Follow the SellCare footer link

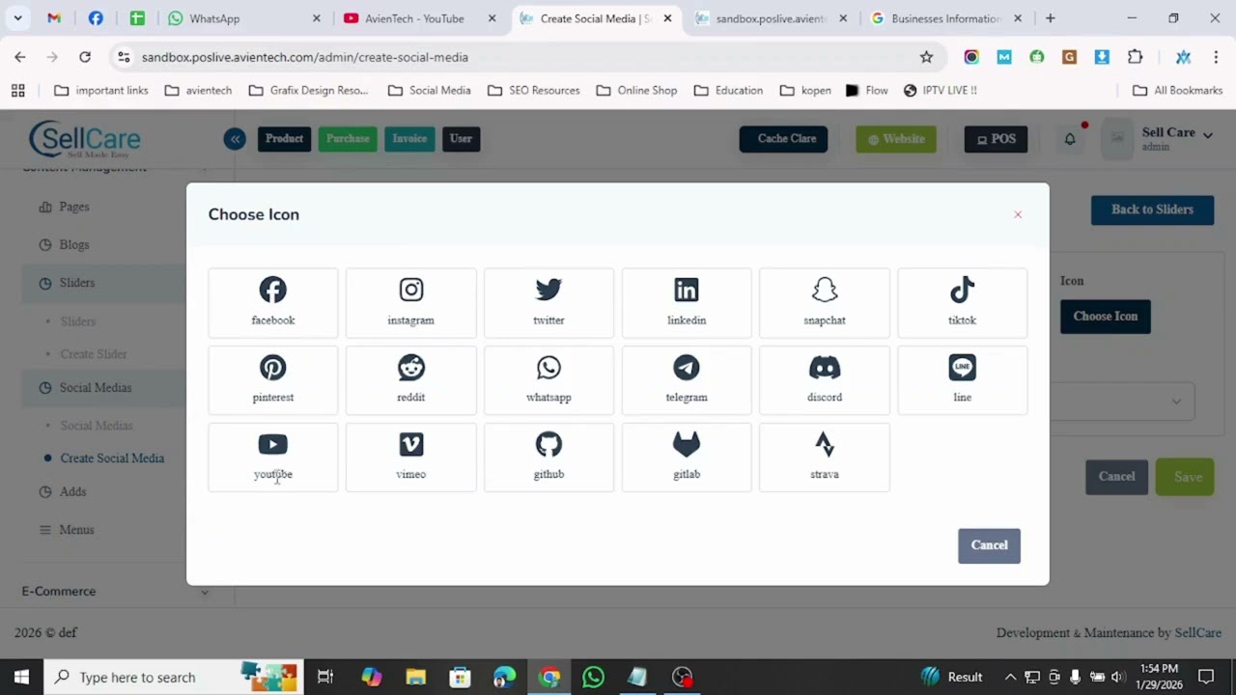pyautogui.click(x=1197, y=633)
